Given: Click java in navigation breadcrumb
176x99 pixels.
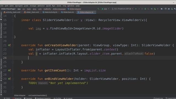Looking at the screenshot, I should 34,9.
